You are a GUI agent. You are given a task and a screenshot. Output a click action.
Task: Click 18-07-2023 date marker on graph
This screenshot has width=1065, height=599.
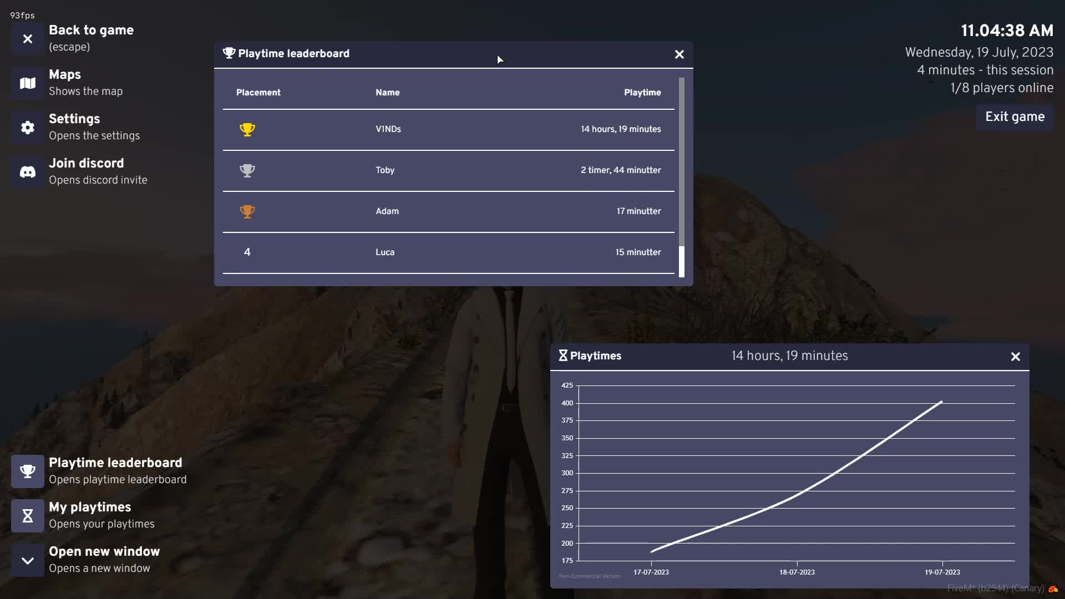[x=797, y=572]
